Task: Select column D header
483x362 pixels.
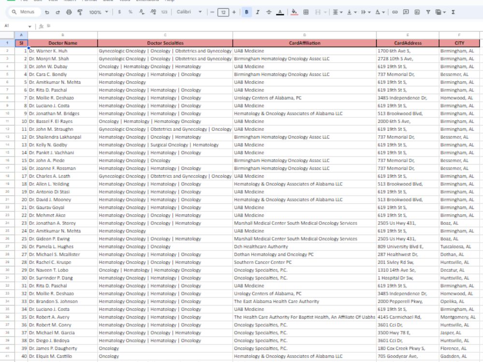Action: [304, 35]
